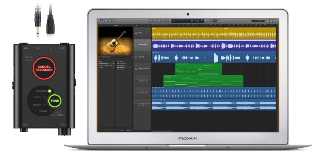Adjust the master volume slider
This screenshot has width=325, height=163.
pos(258,21)
